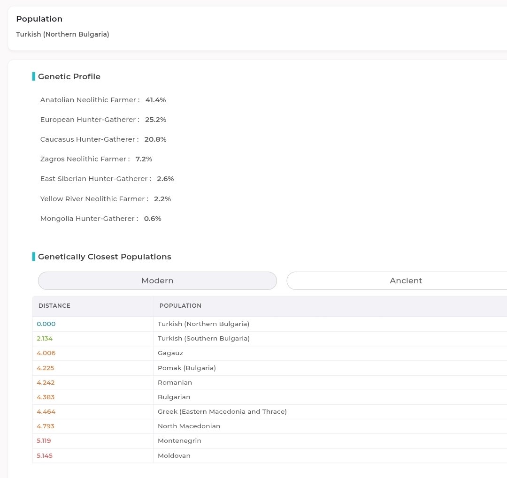Click the 2.6% percentage value
The image size is (507, 478).
(165, 179)
